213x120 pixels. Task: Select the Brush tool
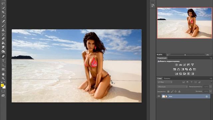(3, 25)
